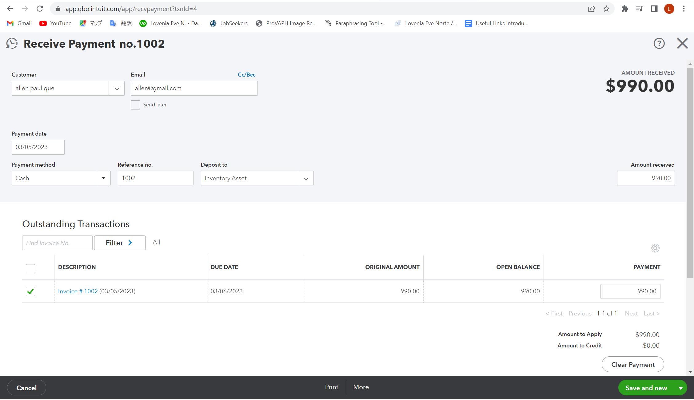Click the share page icon in address bar
The width and height of the screenshot is (694, 400).
591,9
